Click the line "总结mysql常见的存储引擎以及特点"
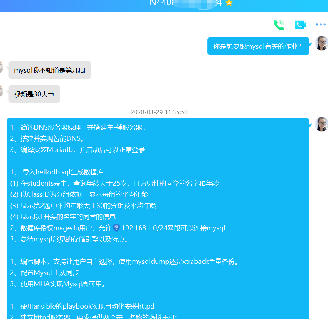 (x=69, y=239)
